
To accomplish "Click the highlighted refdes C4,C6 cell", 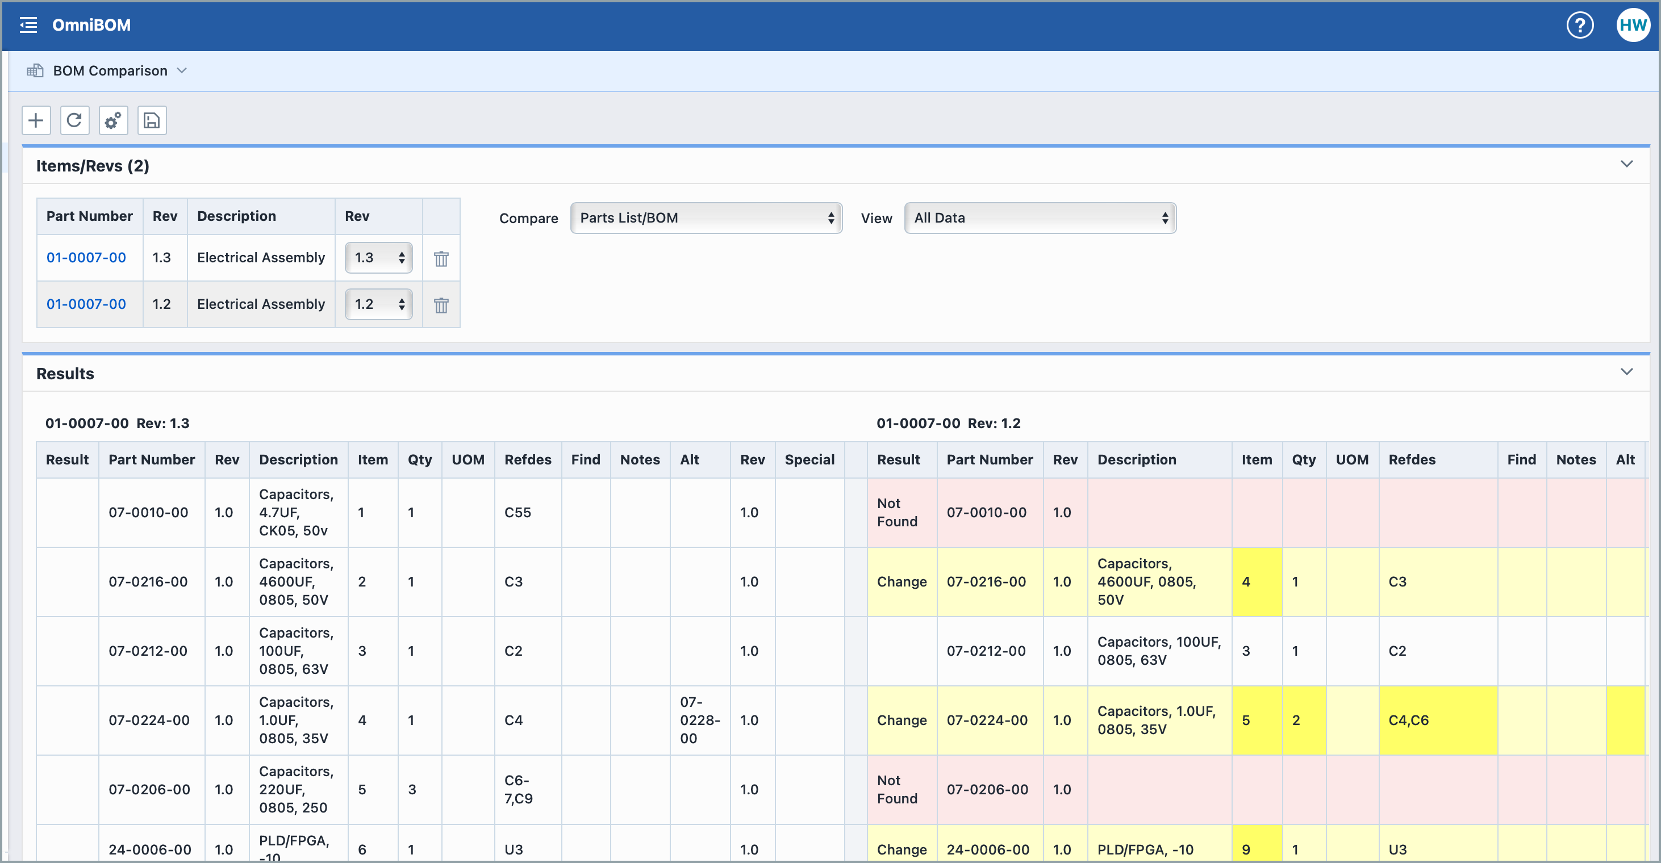I will (x=1438, y=720).
